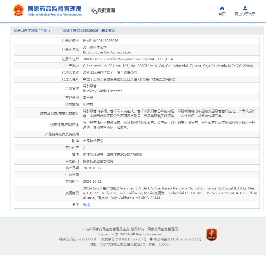
Task: Open the 网上办事大厅 link
Action: click(x=245, y=14)
